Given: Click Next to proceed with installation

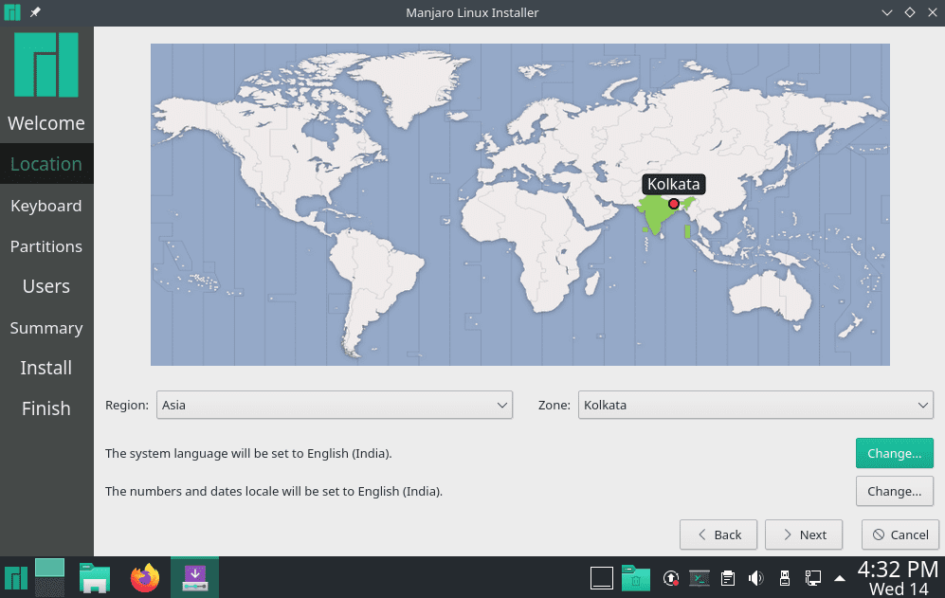Looking at the screenshot, I should point(803,534).
